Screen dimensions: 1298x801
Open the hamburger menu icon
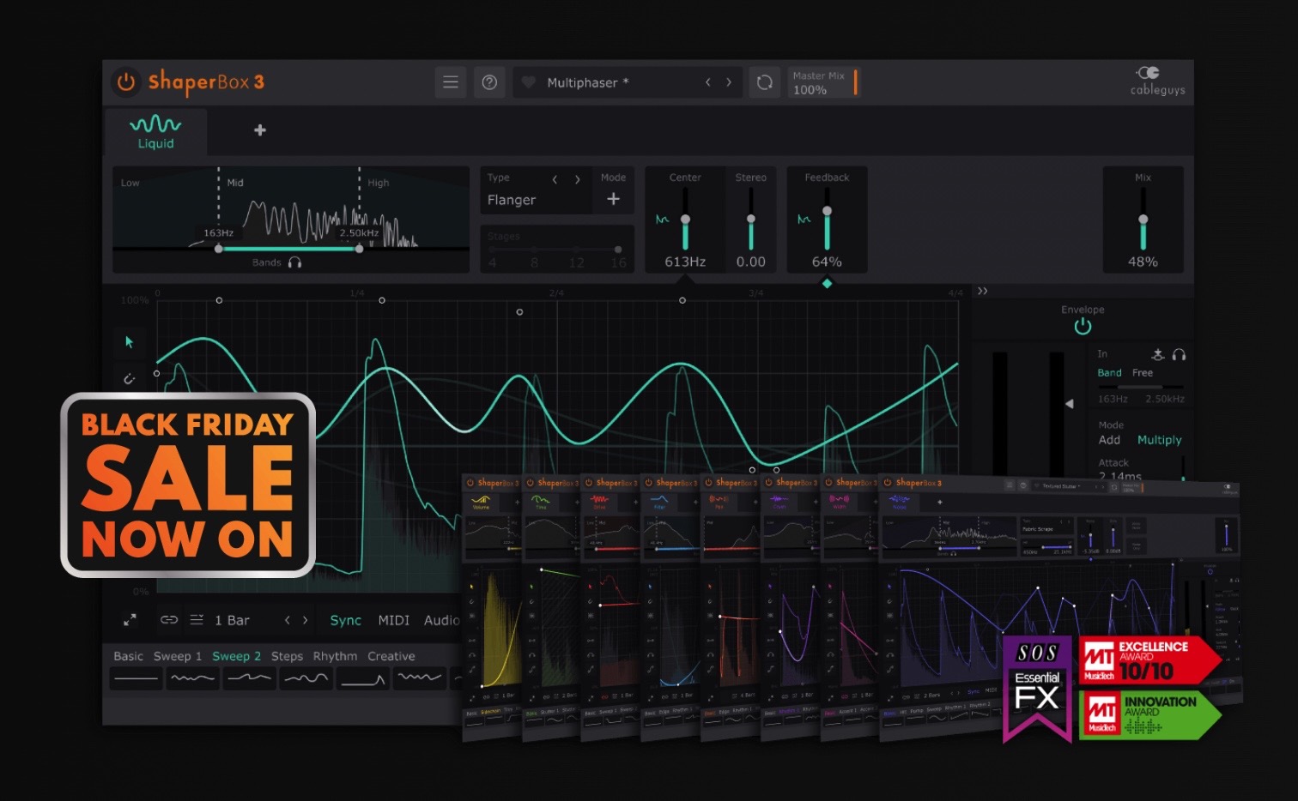(x=450, y=82)
